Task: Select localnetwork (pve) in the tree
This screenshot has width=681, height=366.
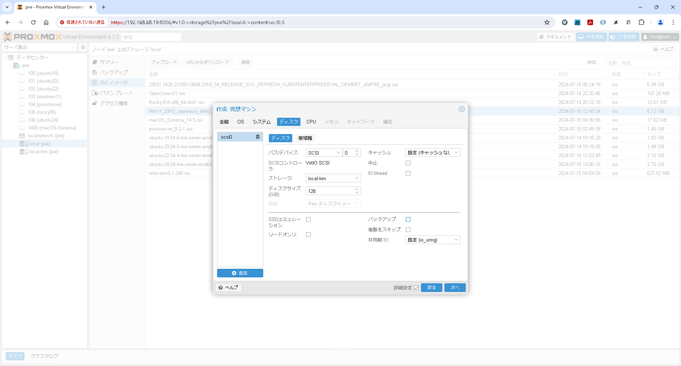Action: 46,136
